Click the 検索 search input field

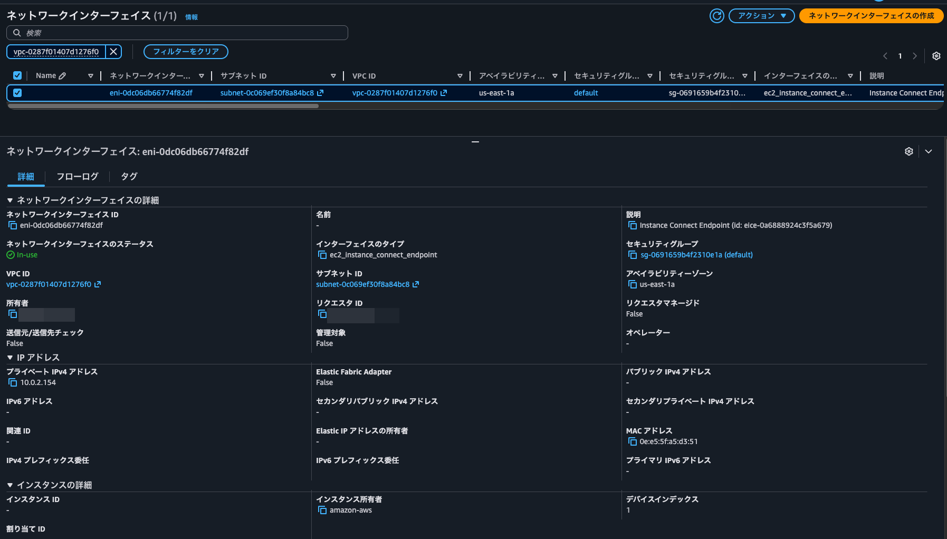coord(177,33)
